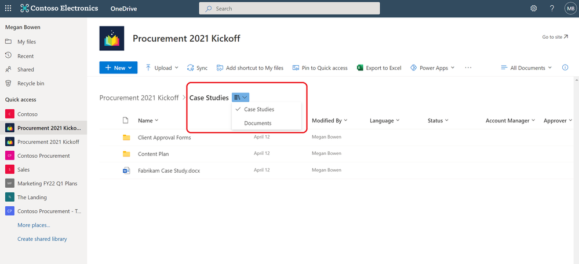Open the MB account avatar
The image size is (579, 264).
(x=570, y=8)
